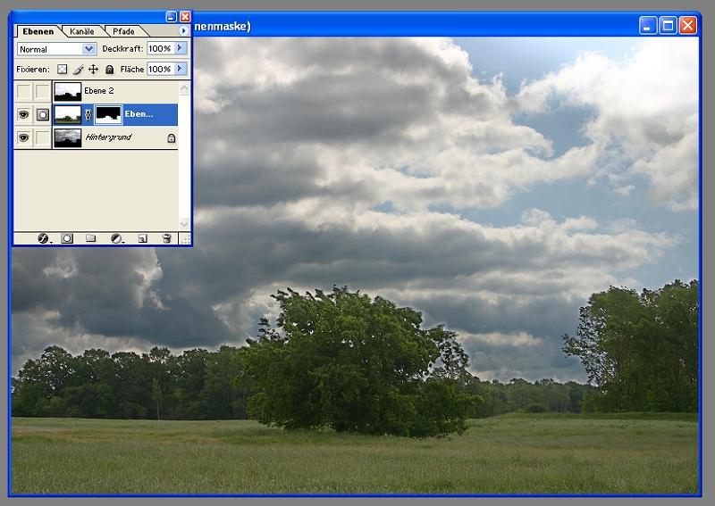
Task: Lock image pixels with brush icon
Action: [x=78, y=70]
